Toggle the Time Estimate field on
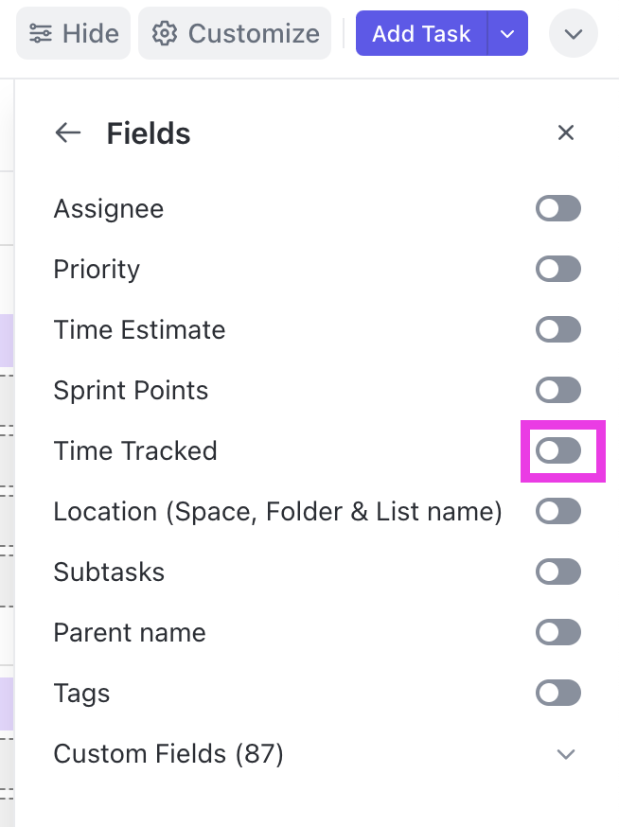 tap(557, 330)
